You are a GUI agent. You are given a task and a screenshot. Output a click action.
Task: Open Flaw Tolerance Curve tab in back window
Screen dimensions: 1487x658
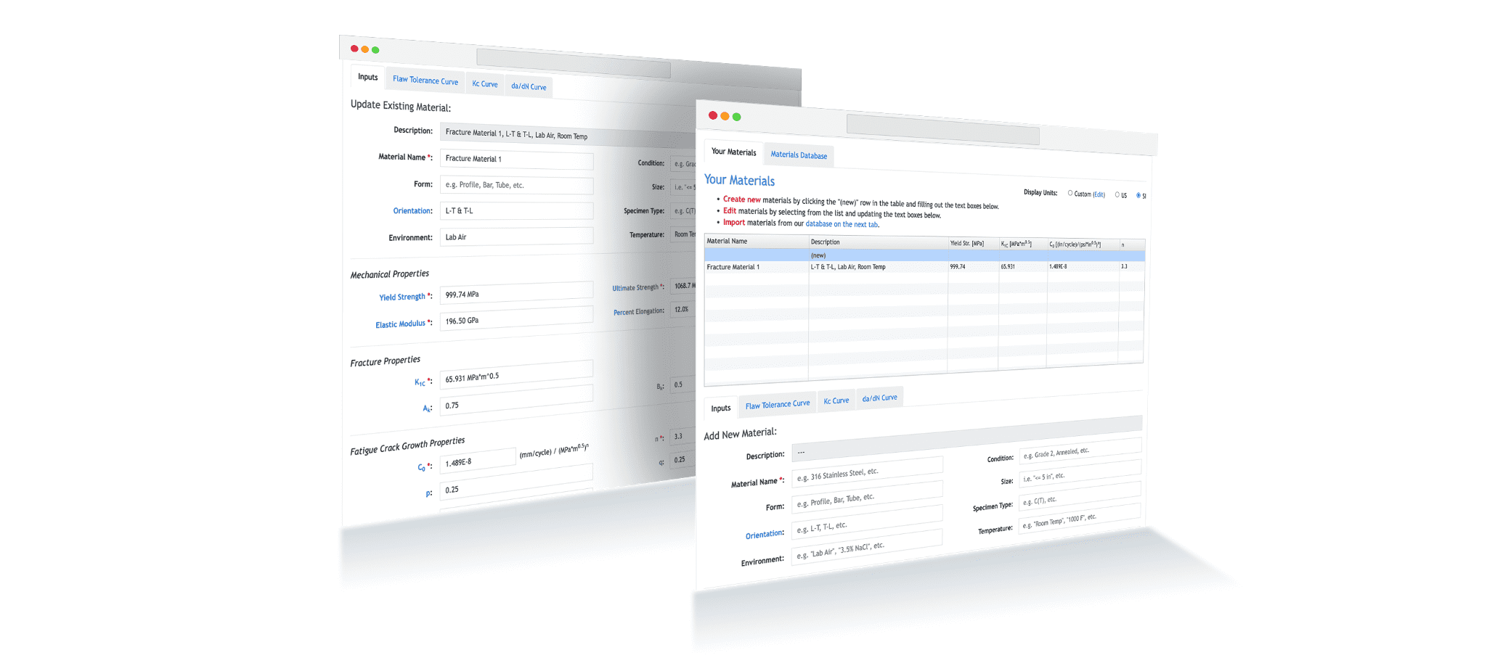(425, 81)
